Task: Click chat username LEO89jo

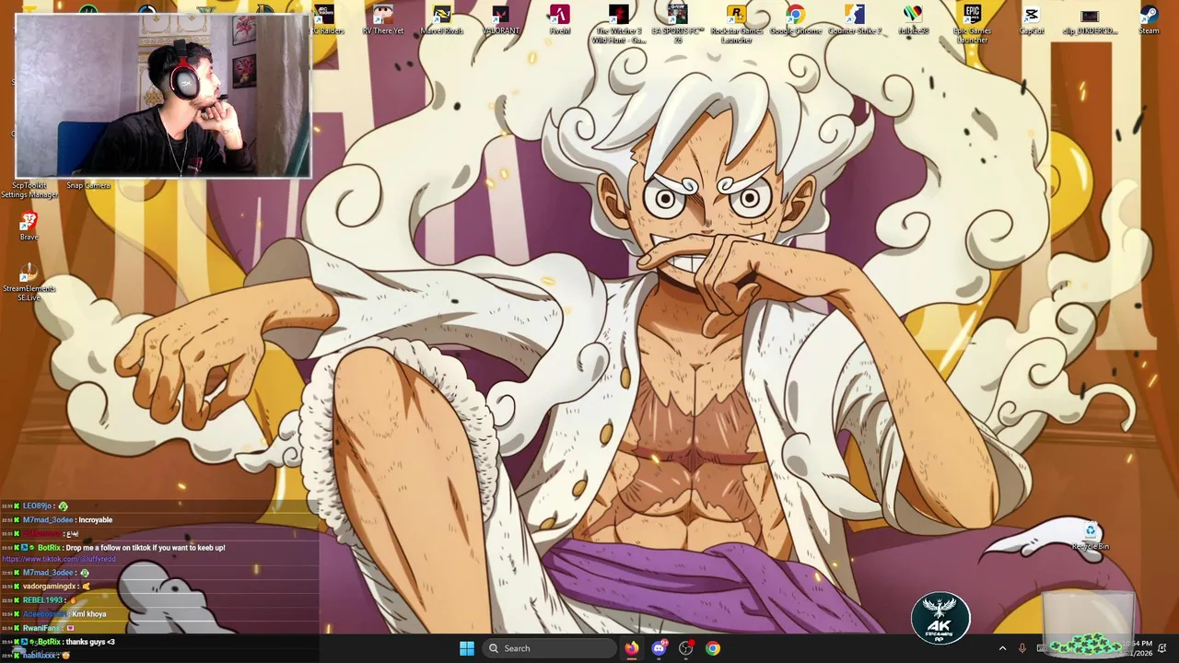Action: (x=38, y=506)
